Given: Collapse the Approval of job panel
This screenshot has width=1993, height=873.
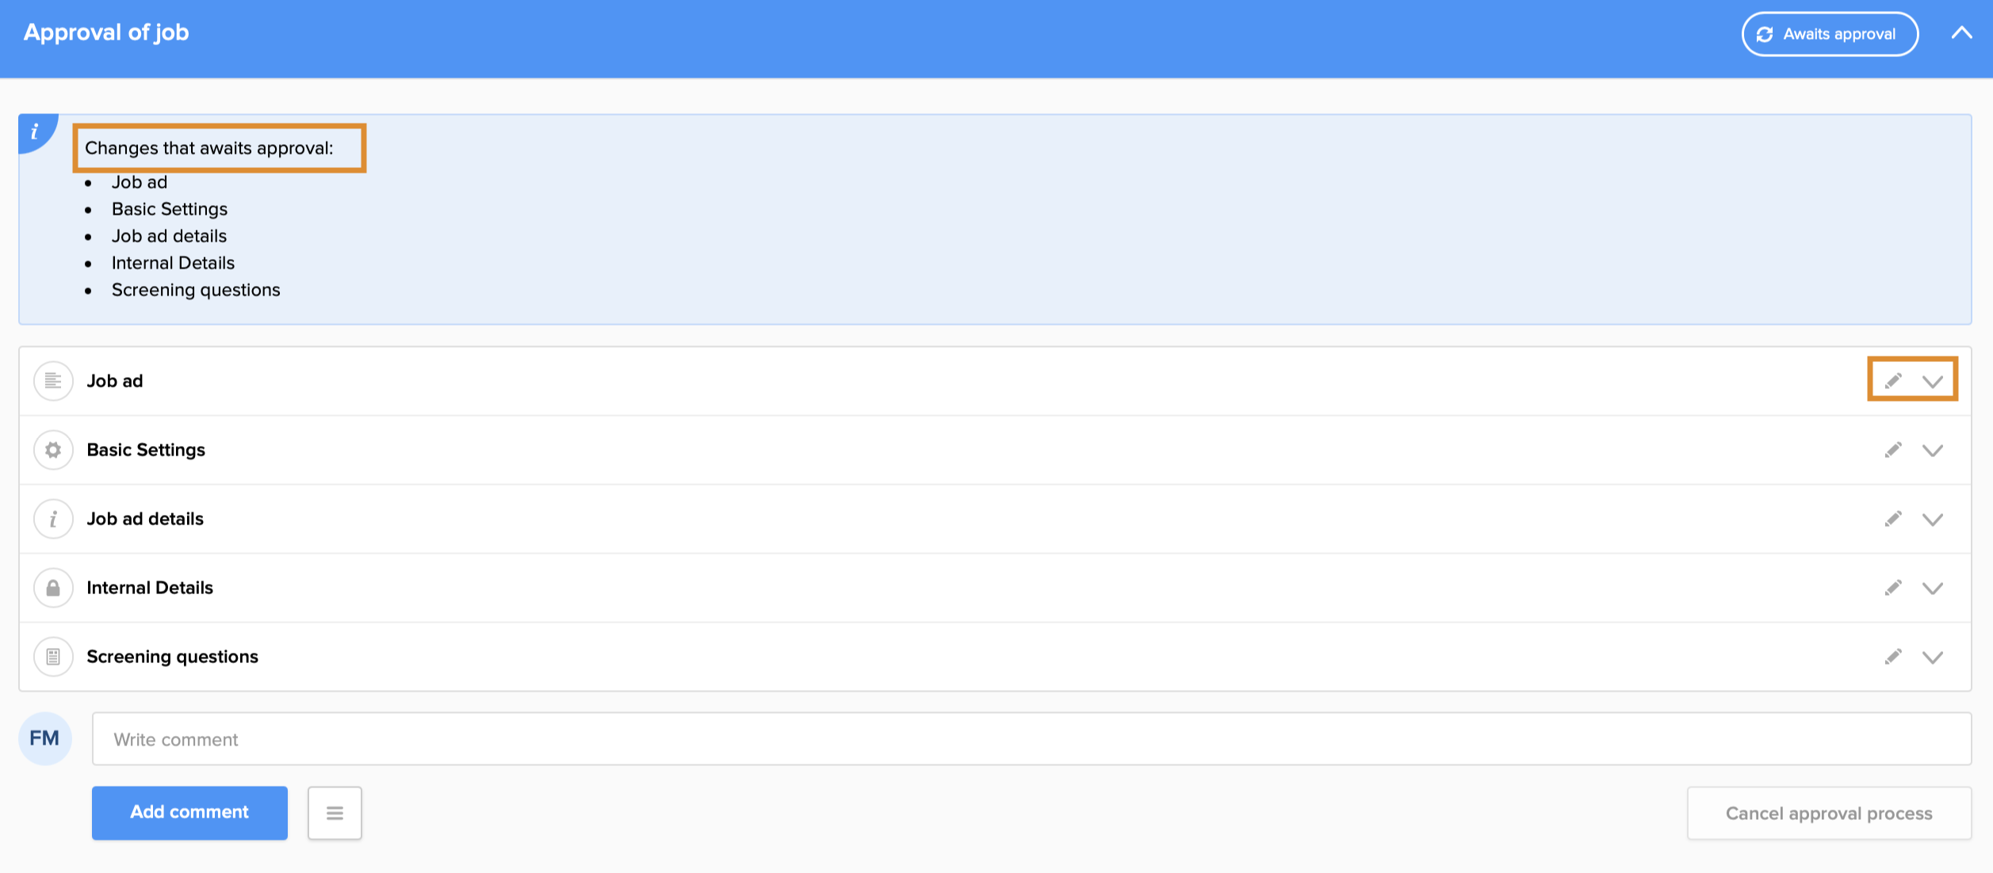Looking at the screenshot, I should point(1961,33).
